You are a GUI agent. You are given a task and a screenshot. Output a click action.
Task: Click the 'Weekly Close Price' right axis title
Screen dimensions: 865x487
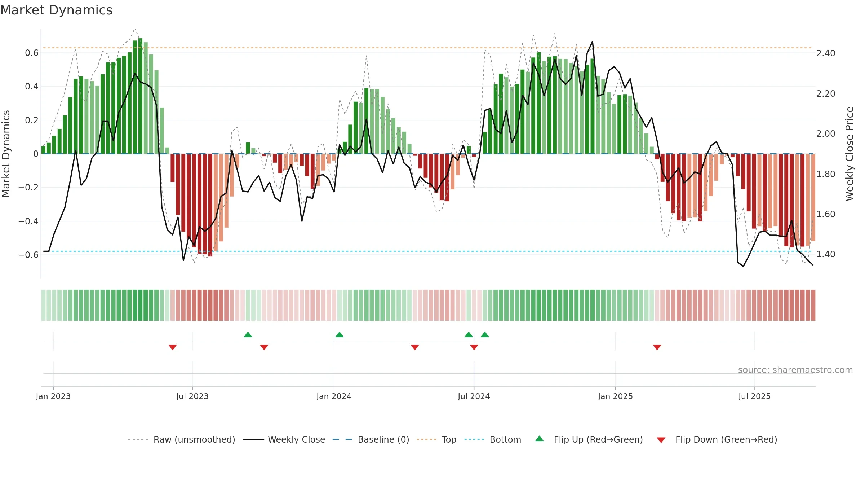pos(850,154)
